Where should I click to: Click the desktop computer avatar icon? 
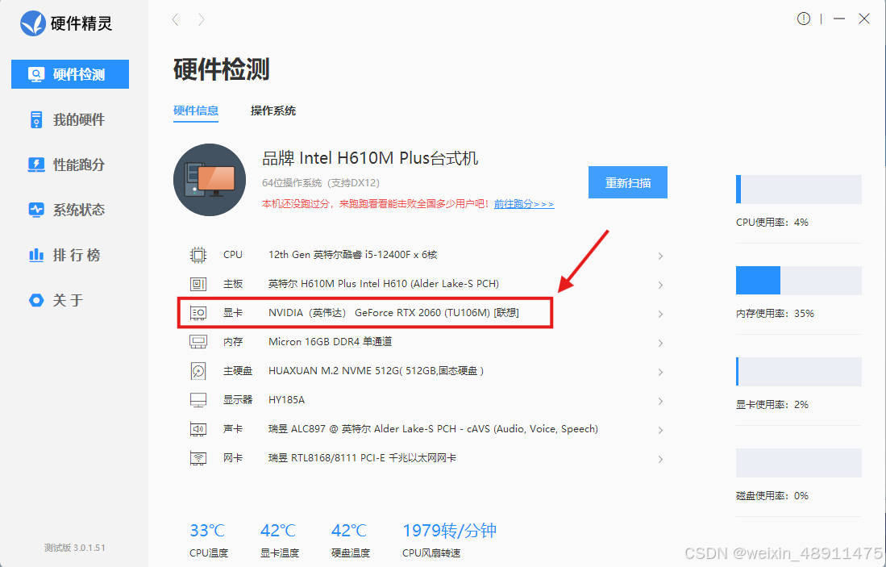210,180
